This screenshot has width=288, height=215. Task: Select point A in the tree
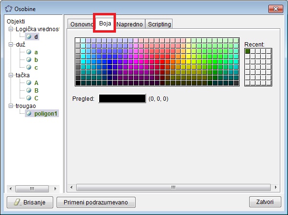tap(36, 83)
